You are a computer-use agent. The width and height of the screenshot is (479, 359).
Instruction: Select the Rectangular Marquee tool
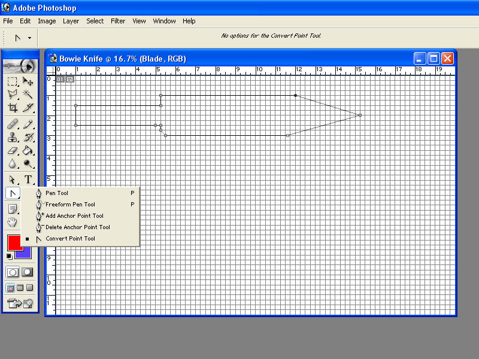pyautogui.click(x=13, y=81)
